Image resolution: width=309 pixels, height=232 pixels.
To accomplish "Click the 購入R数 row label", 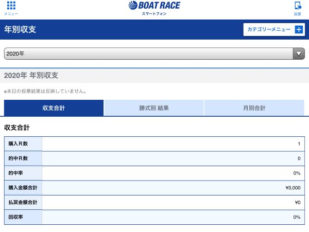I will pos(18,144).
